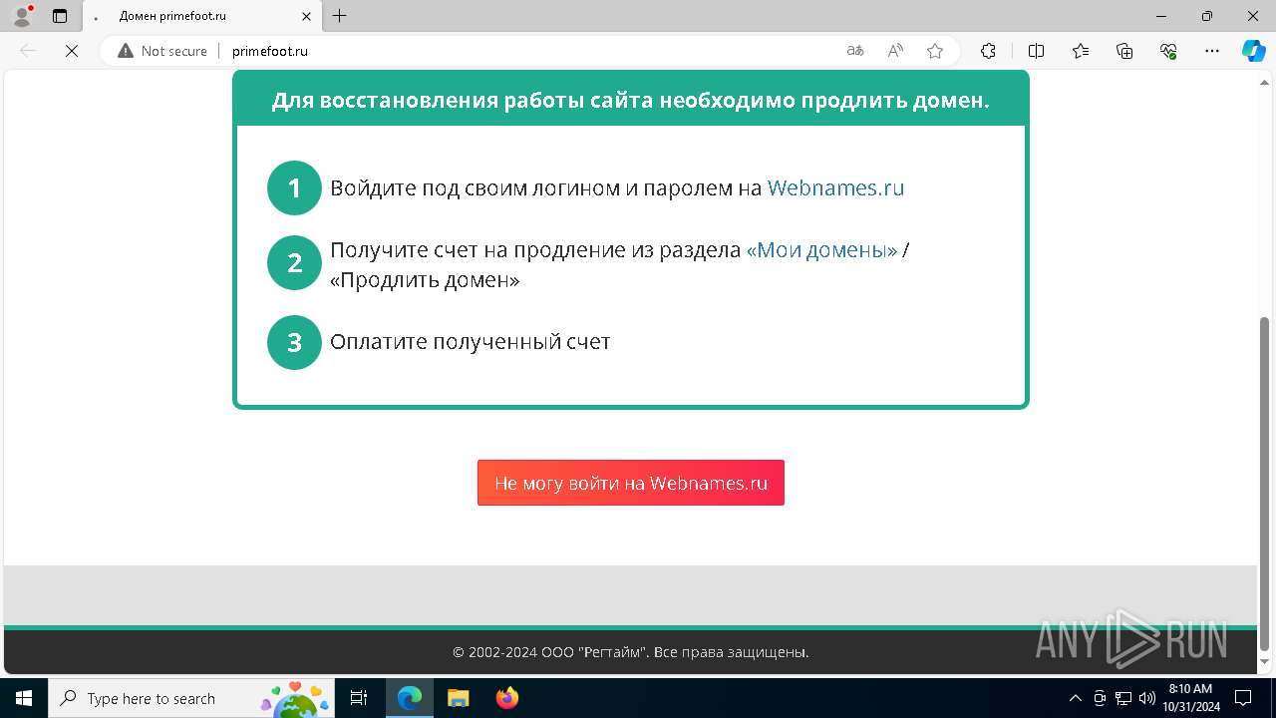Open the «Мои домены» link
This screenshot has height=718, width=1276.
click(821, 249)
